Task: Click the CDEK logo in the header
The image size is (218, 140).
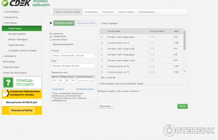Action: point(16,3)
